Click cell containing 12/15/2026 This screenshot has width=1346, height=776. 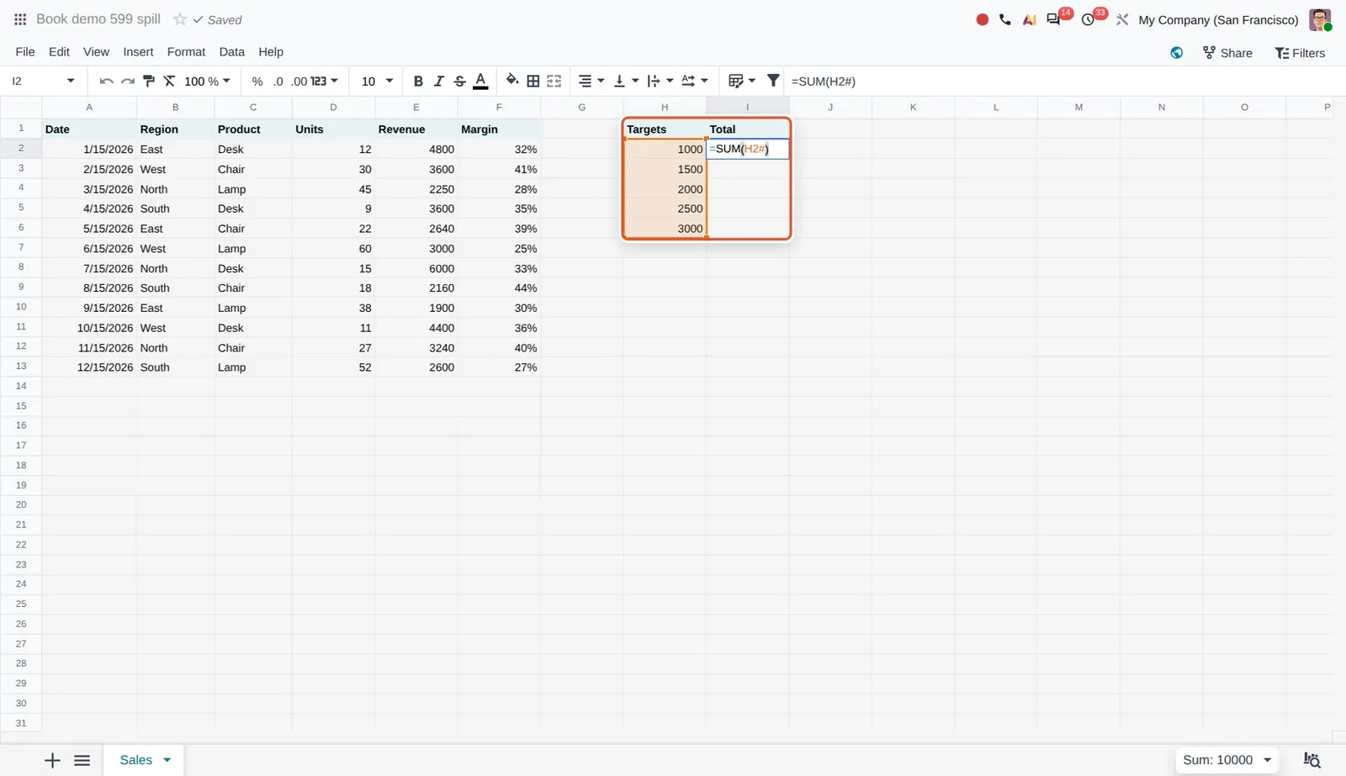tap(89, 367)
